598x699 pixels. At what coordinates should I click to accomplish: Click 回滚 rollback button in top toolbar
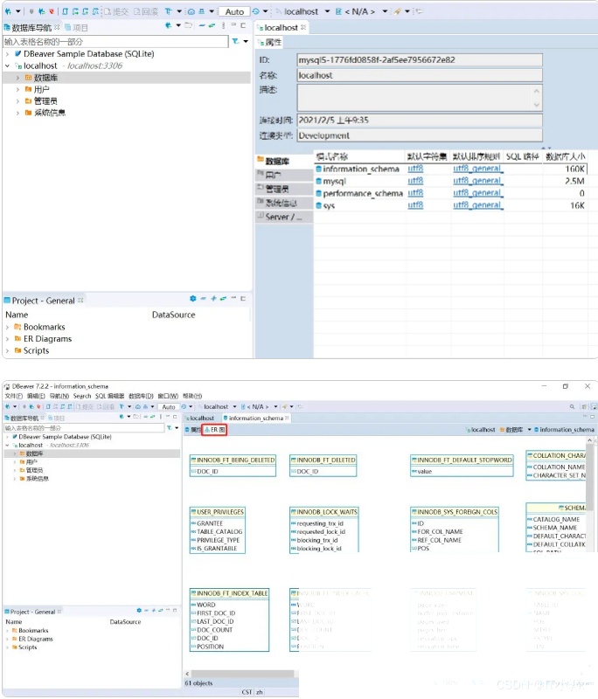coord(146,11)
